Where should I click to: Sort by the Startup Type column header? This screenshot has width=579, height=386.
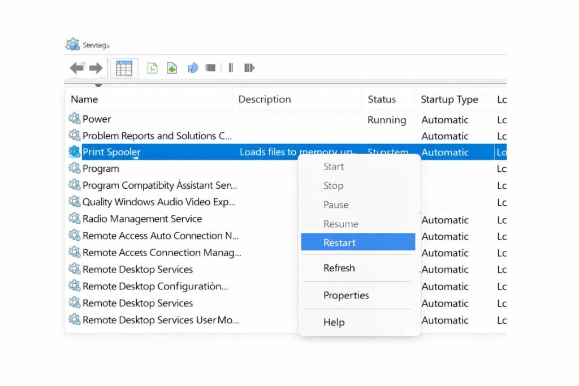(449, 99)
